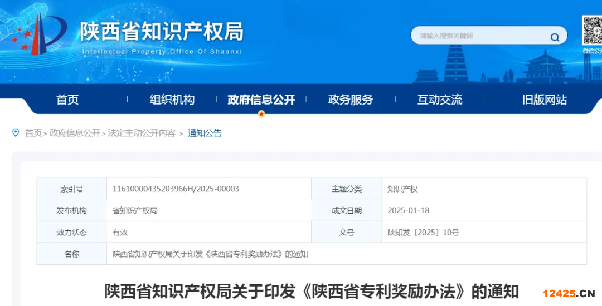
Task: Click the 陕西省知识产权局 site title
Action: pos(162,32)
